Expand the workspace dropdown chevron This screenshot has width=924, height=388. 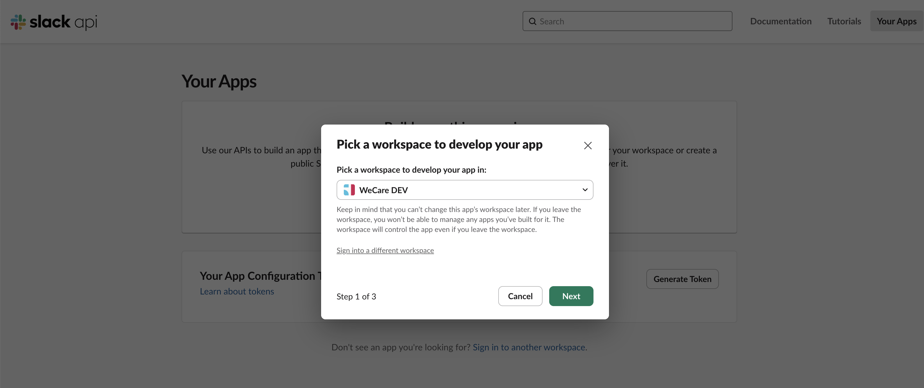(x=585, y=190)
